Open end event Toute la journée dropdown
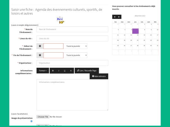 click(x=76, y=55)
